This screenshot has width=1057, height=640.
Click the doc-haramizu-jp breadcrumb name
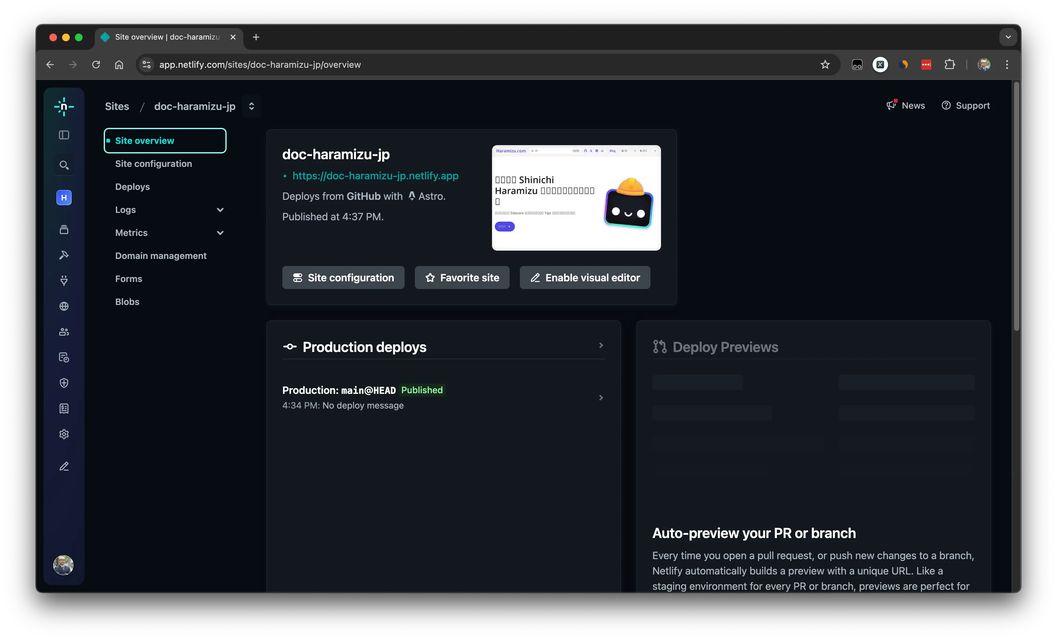click(195, 106)
